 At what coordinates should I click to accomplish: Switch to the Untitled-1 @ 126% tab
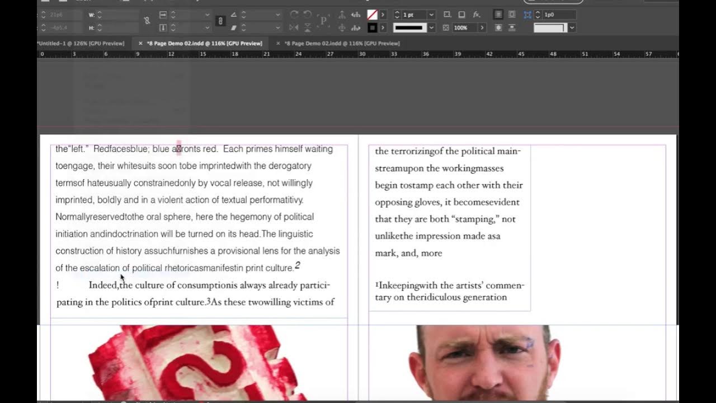click(81, 43)
